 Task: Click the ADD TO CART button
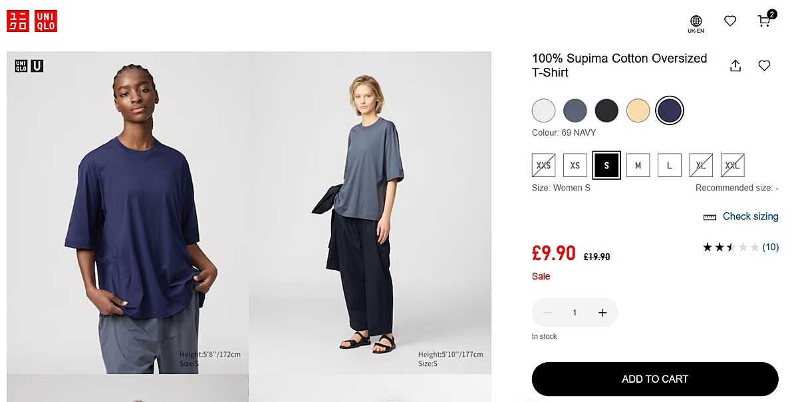coord(655,379)
